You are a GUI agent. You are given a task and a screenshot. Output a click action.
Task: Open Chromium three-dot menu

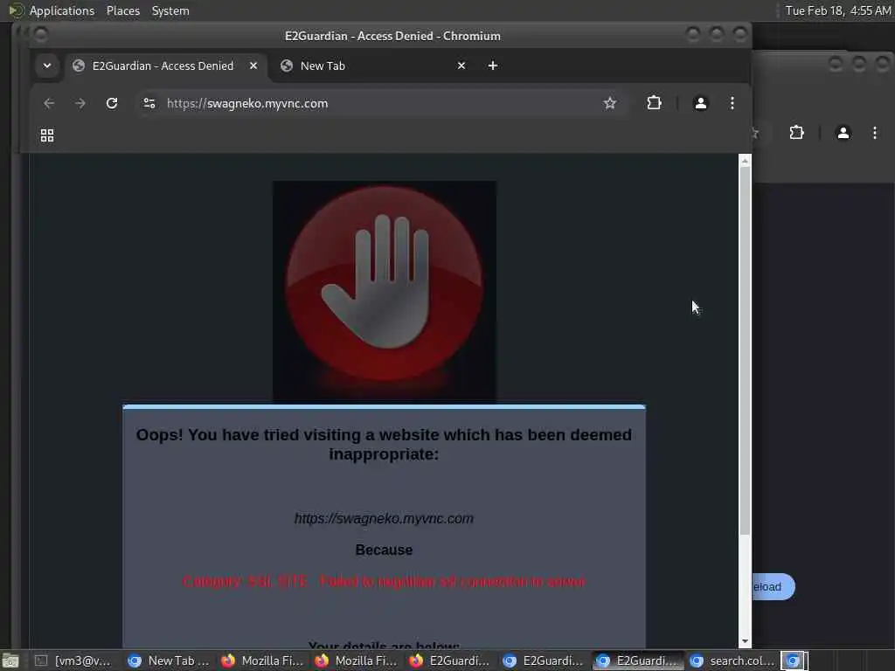732,103
